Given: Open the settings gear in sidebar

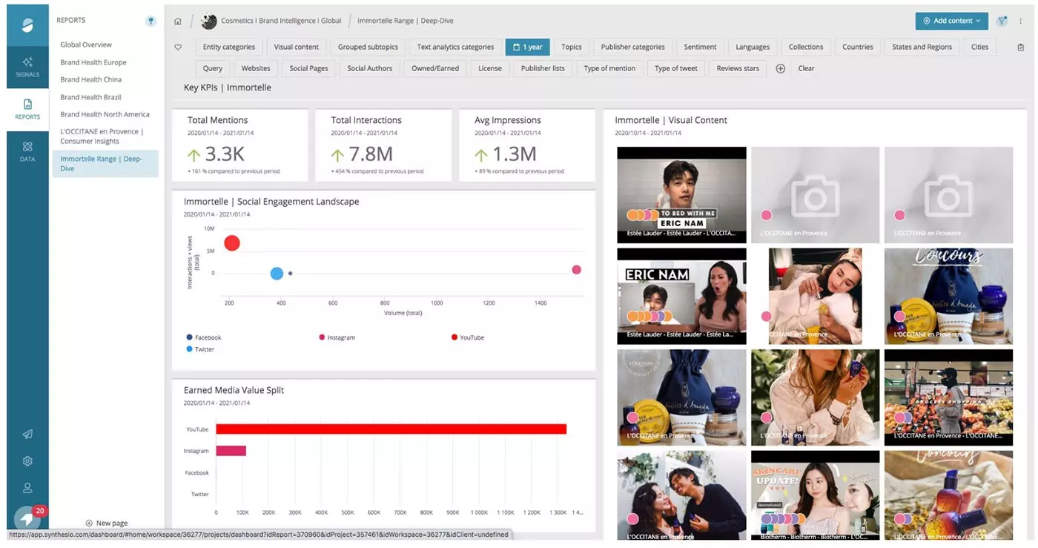Looking at the screenshot, I should (27, 461).
